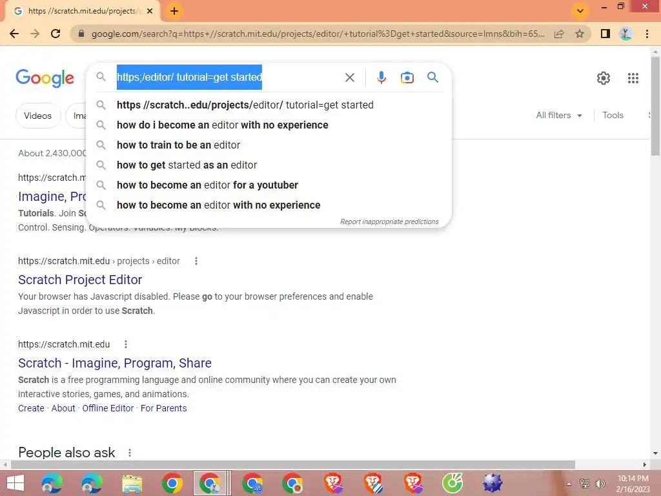The height and width of the screenshot is (496, 661).
Task: Select suggestion 'how do i become an editor with no experience'
Action: (269, 125)
